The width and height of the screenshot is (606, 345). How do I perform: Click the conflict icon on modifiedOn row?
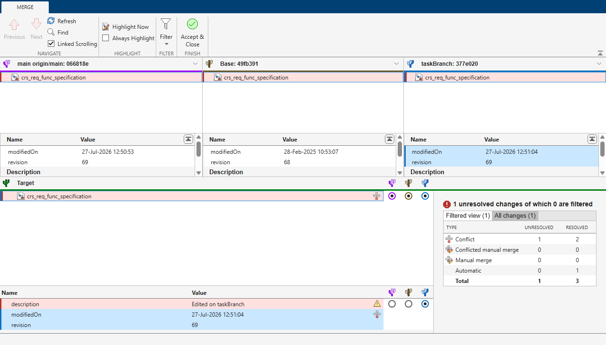[377, 314]
